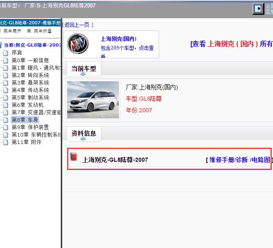This screenshot has width=273, height=248.
Task: Select 第3章 悬架系统 chapter
Action: (30, 83)
